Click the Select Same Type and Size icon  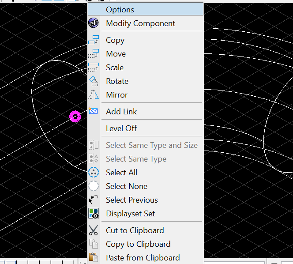[94, 145]
